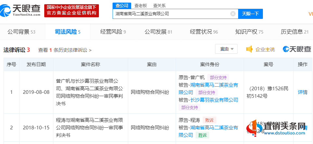Click 网络购物合同纠纷 in the 2019-08-08 row
This screenshot has height=144, width=313.
point(150,92)
